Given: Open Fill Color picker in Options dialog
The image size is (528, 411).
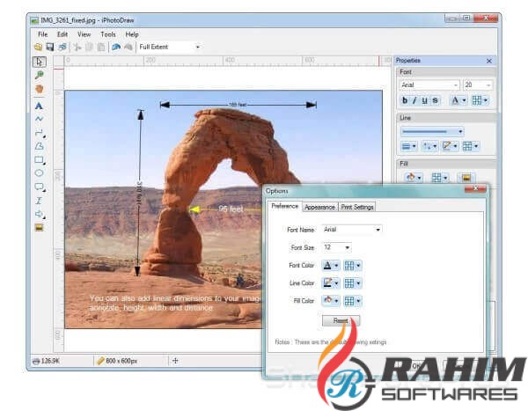Looking at the screenshot, I should pos(330,300).
